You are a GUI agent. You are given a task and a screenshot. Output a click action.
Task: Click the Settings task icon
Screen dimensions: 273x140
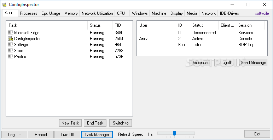11,45
